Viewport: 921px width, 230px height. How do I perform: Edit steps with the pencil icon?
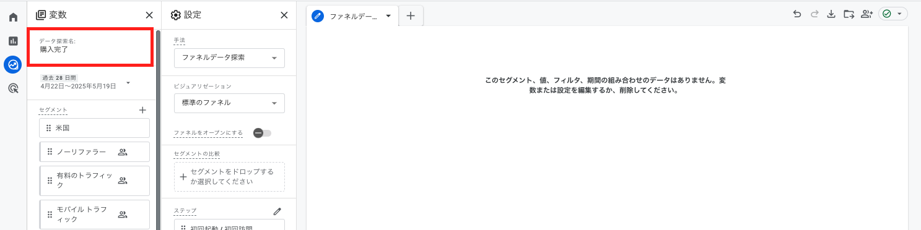click(277, 211)
